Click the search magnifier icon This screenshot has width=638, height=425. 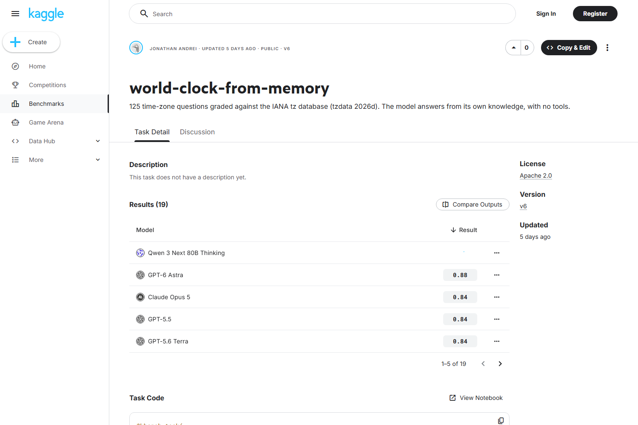144,14
